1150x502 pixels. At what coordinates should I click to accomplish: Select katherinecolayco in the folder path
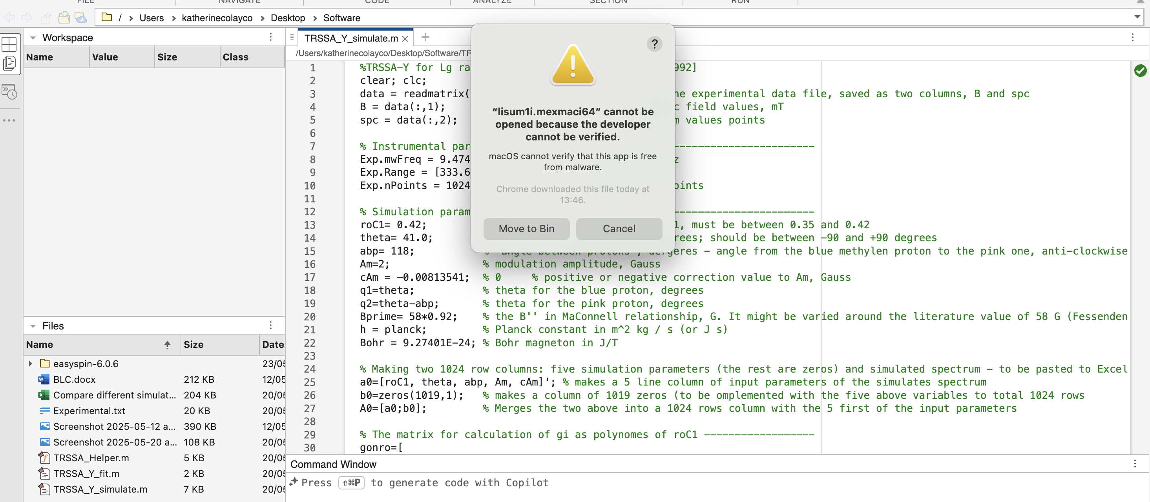point(217,18)
